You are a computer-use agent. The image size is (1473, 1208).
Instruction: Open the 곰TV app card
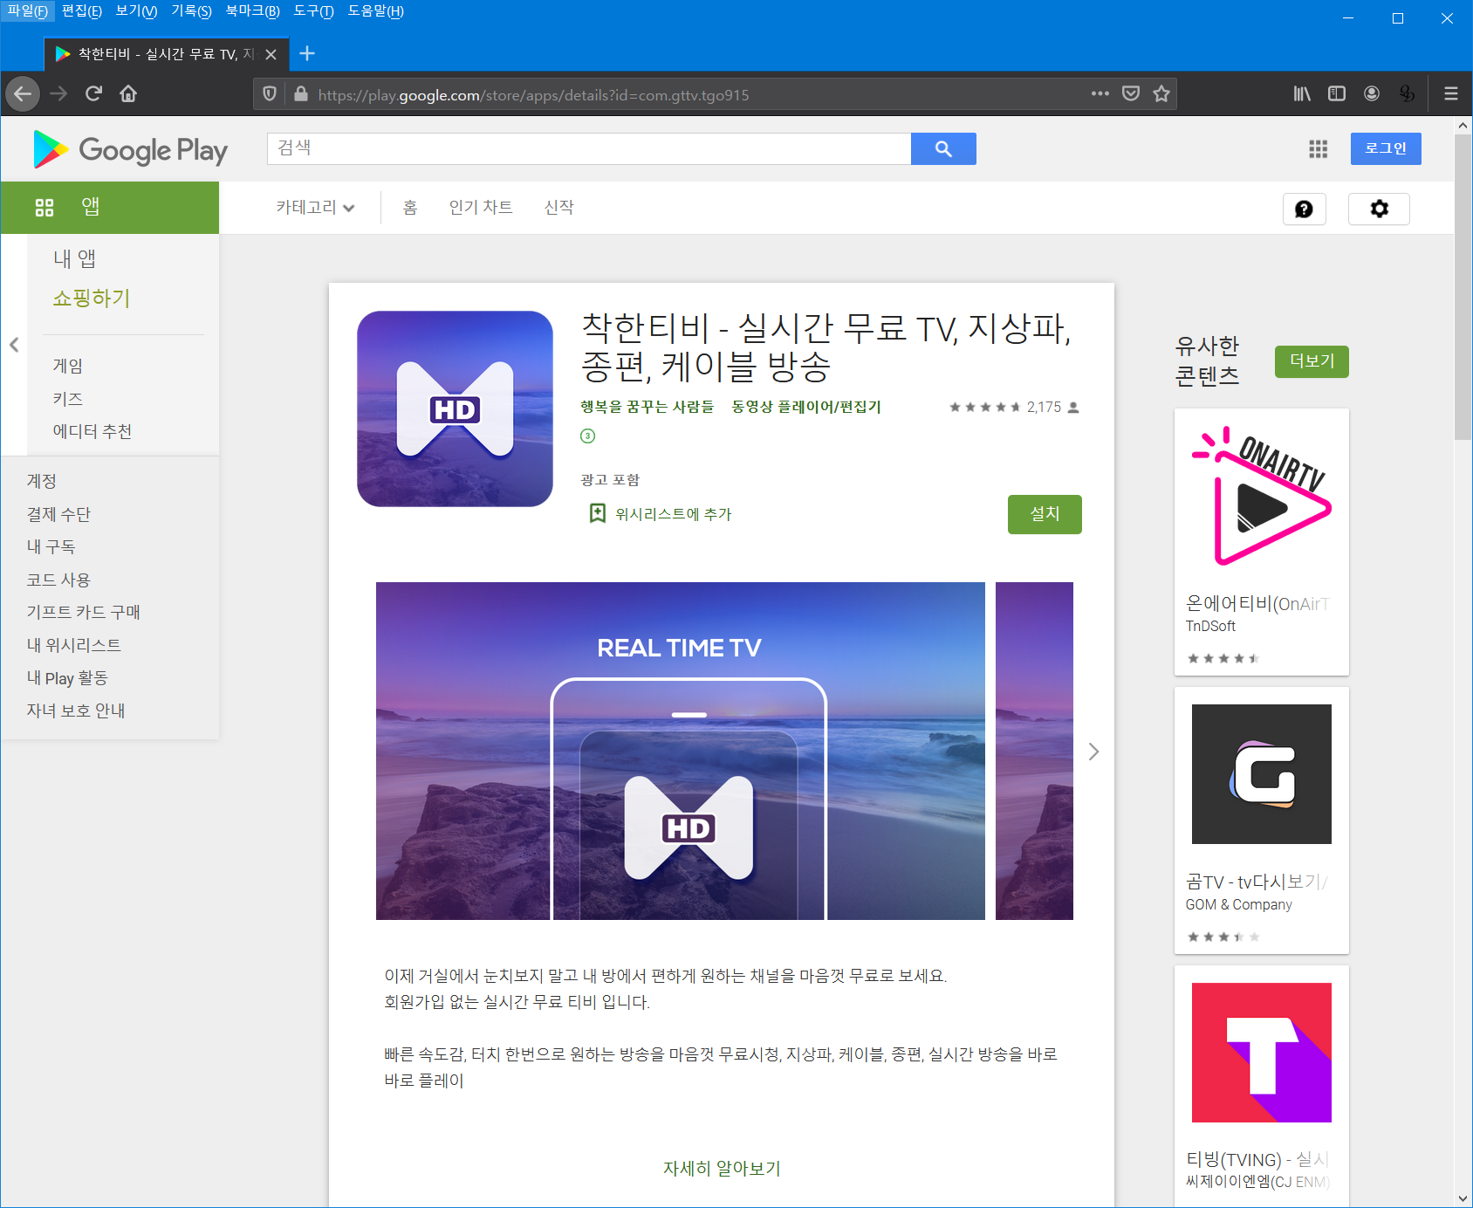click(1262, 820)
